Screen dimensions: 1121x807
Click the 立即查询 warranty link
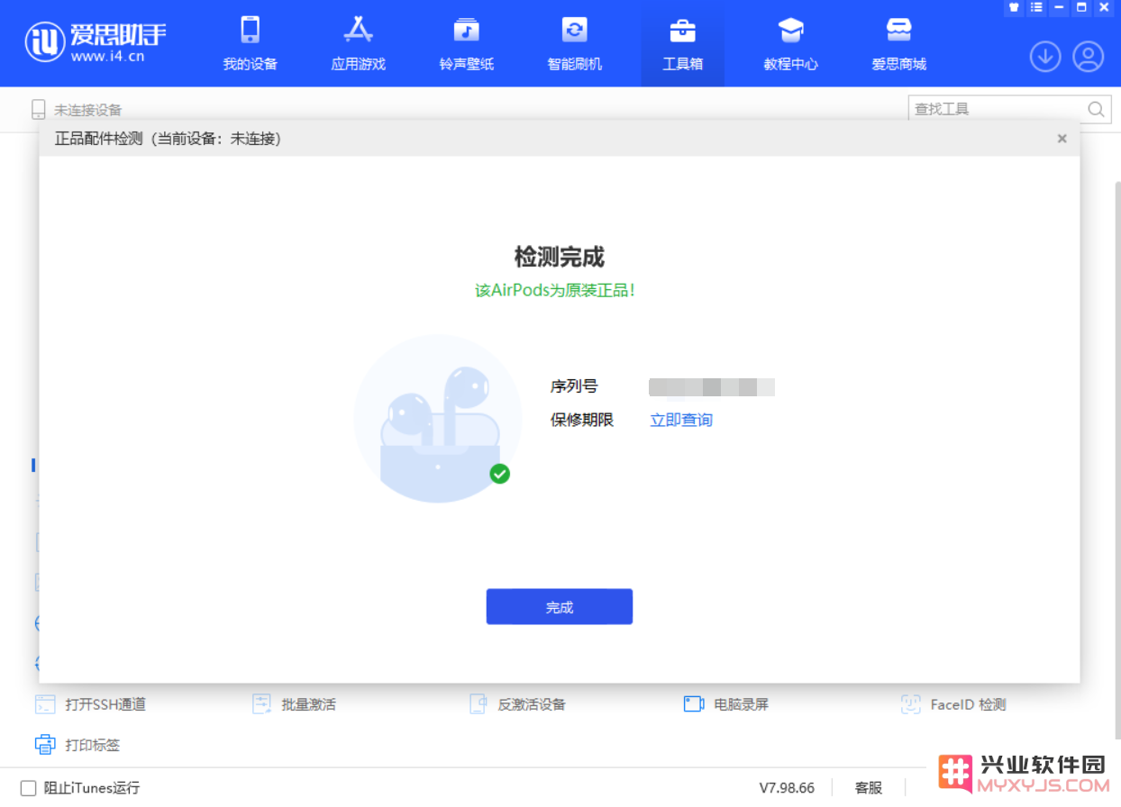tap(681, 420)
